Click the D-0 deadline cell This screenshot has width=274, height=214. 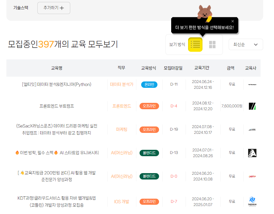(x=174, y=176)
